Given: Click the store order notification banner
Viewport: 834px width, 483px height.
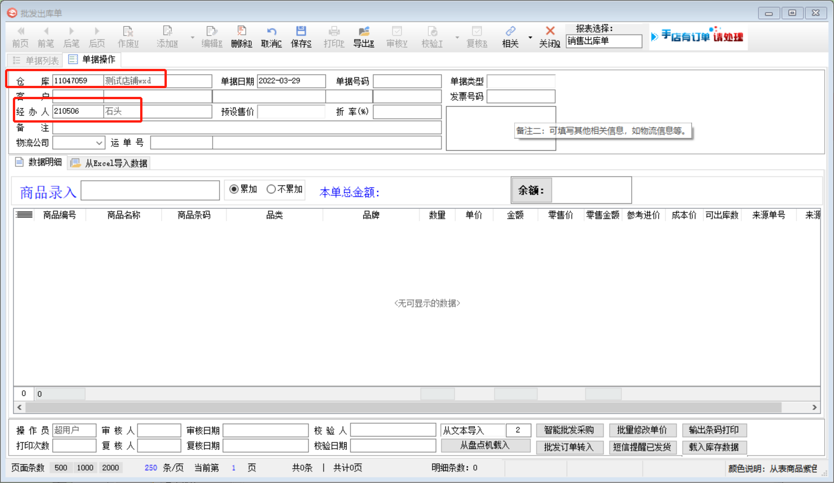Looking at the screenshot, I should pyautogui.click(x=698, y=36).
